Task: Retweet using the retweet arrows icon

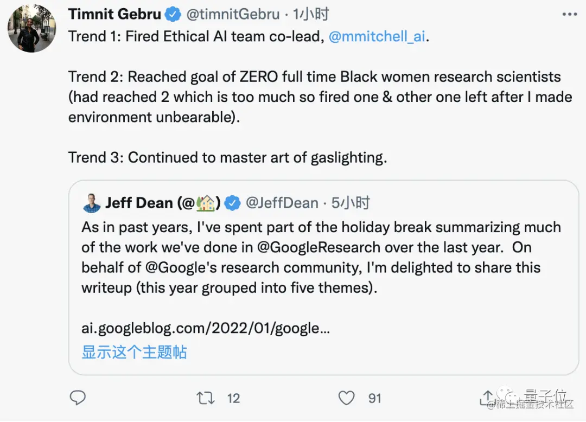Action: click(x=206, y=398)
